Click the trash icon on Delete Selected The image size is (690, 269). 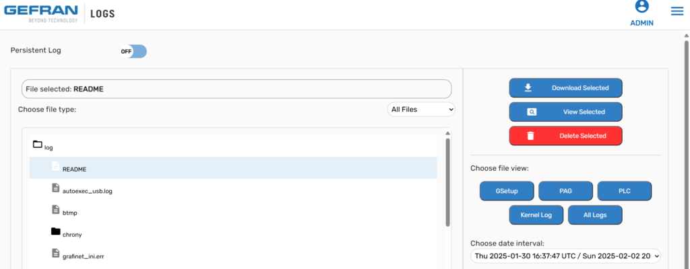click(531, 136)
